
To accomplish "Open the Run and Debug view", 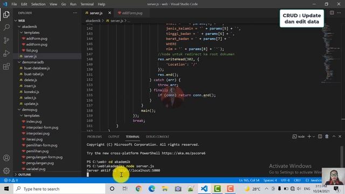I will tap(6, 53).
